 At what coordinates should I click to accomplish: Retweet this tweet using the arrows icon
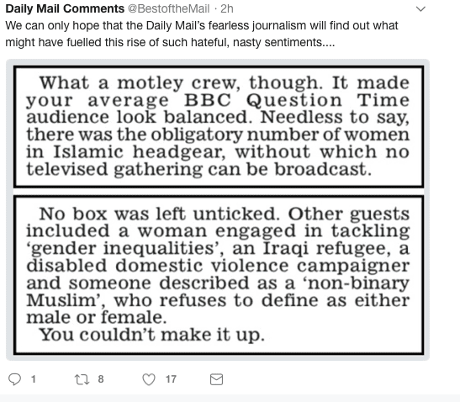coord(82,379)
